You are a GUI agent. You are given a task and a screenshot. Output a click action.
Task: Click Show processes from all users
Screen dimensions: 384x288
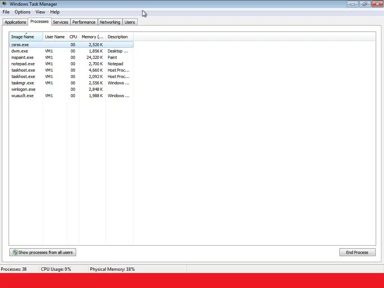(43, 252)
